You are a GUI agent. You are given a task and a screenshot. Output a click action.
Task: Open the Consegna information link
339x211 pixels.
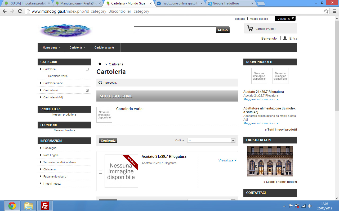[x=50, y=148]
